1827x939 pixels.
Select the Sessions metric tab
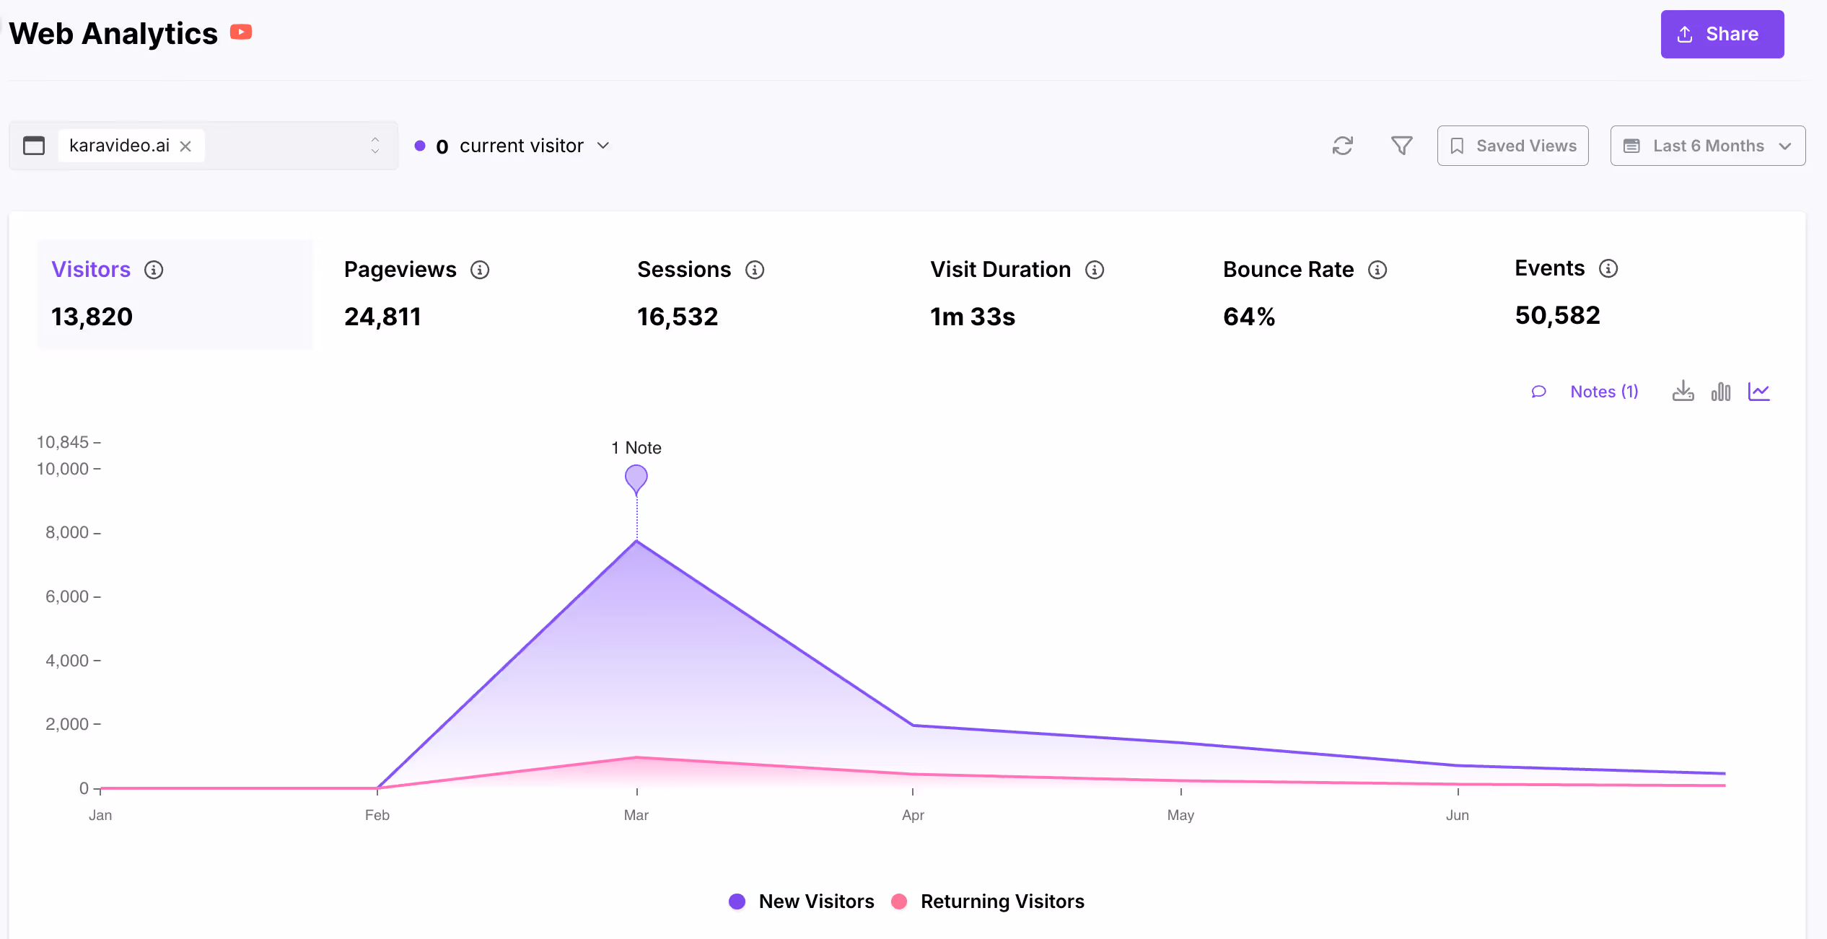(684, 270)
